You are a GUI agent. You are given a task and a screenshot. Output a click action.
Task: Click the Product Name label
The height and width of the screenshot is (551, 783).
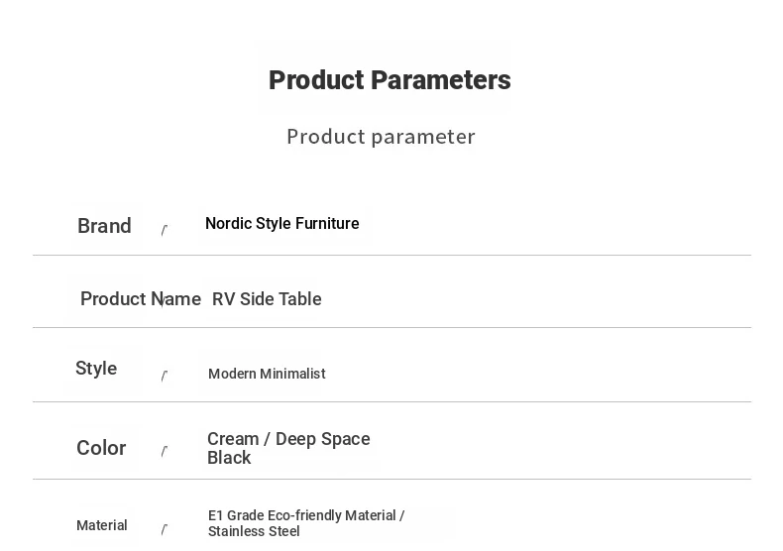click(141, 299)
